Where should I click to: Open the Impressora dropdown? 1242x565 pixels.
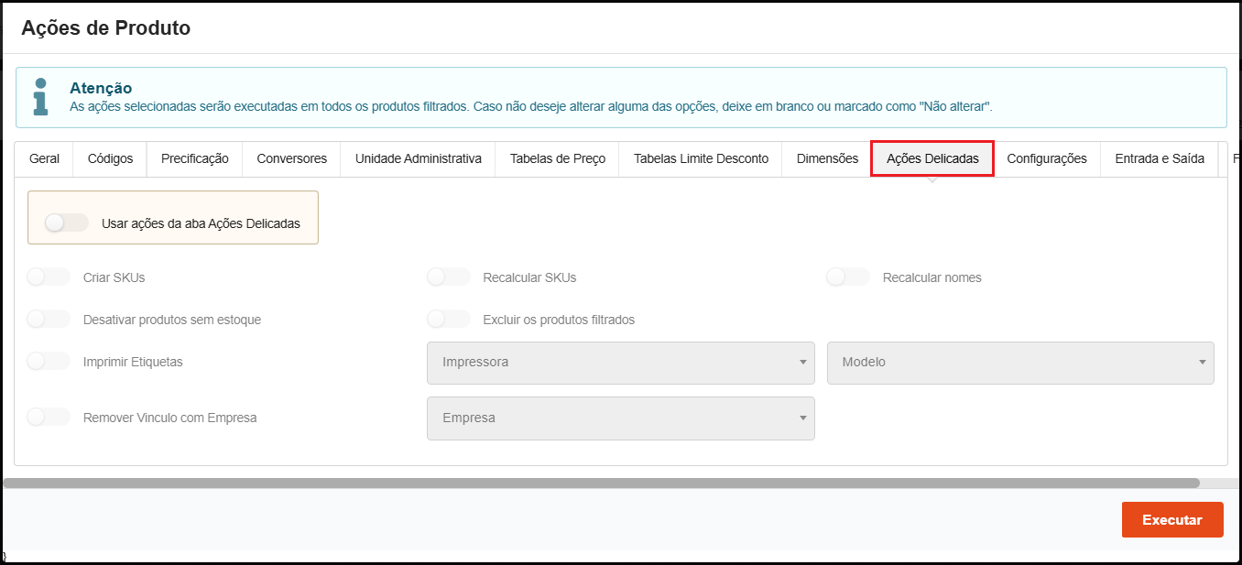pos(620,362)
